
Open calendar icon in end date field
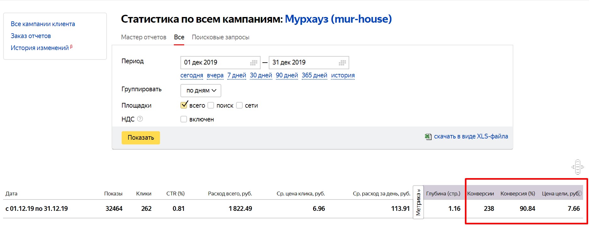[342, 63]
